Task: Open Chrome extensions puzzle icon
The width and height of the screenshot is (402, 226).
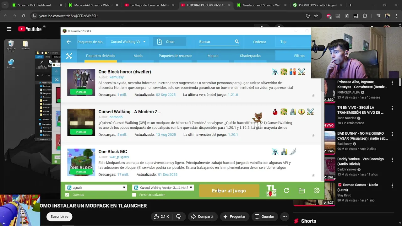Action: click(x=365, y=16)
